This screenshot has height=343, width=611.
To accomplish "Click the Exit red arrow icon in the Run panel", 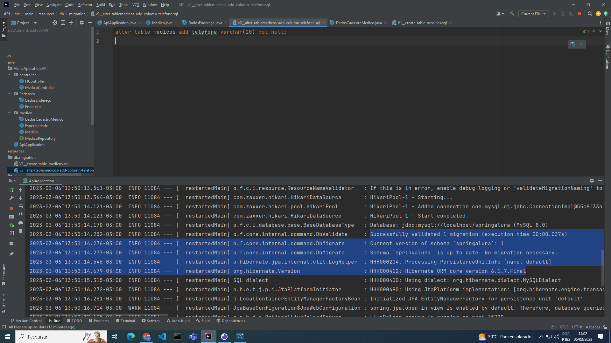I will click(11, 233).
